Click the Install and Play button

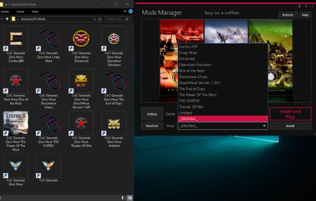(x=290, y=114)
